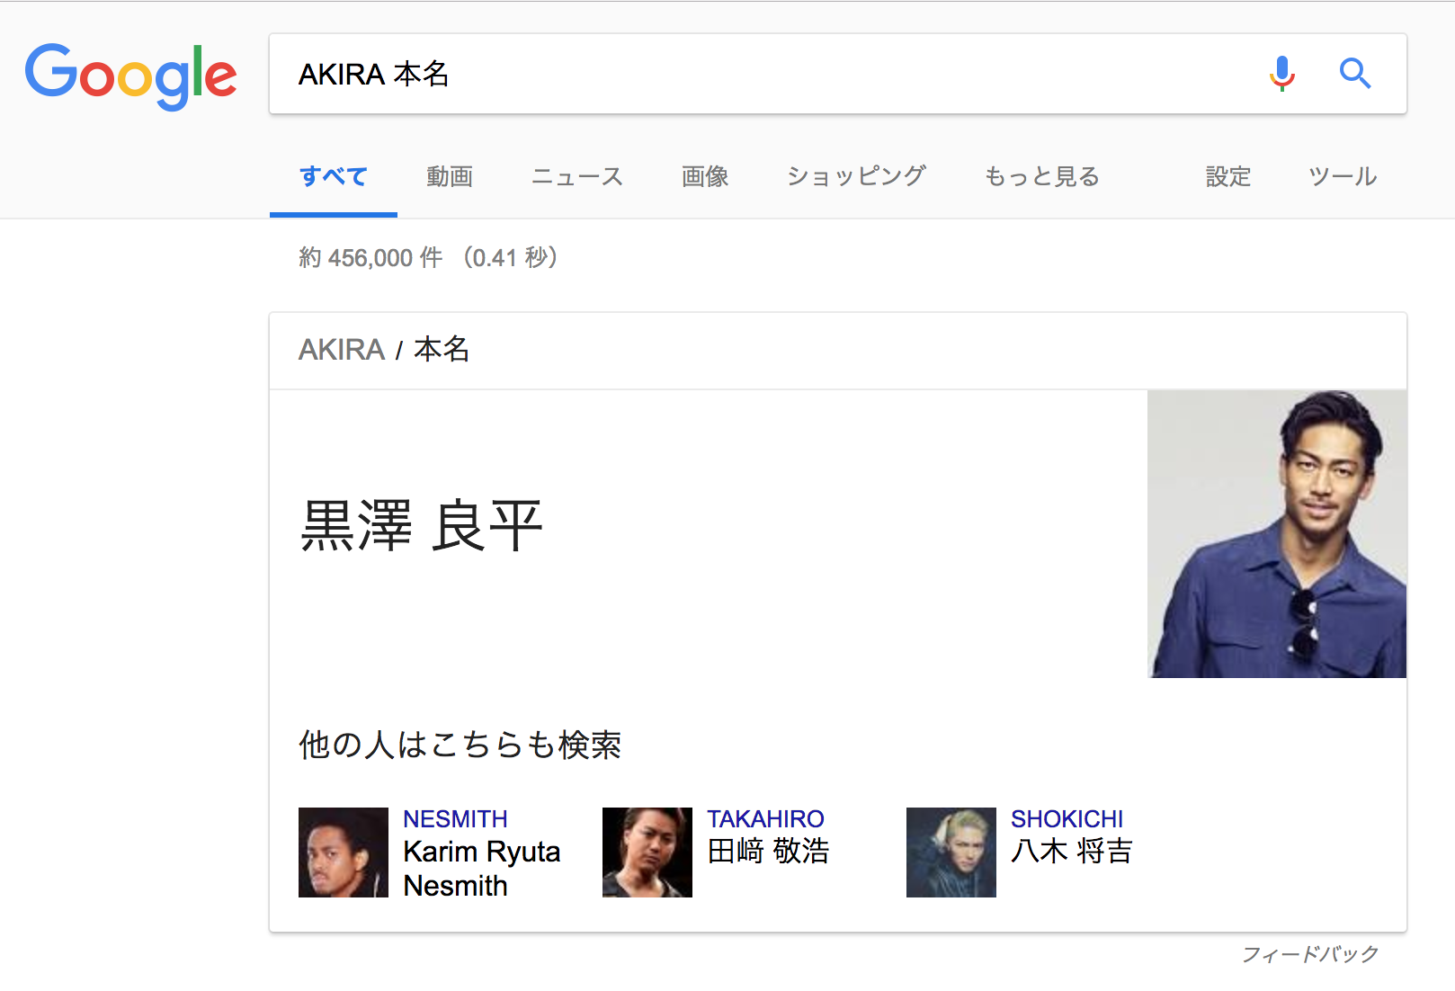Click the 他の人はこちらも検索 heading
This screenshot has width=1455, height=991.
click(x=460, y=745)
